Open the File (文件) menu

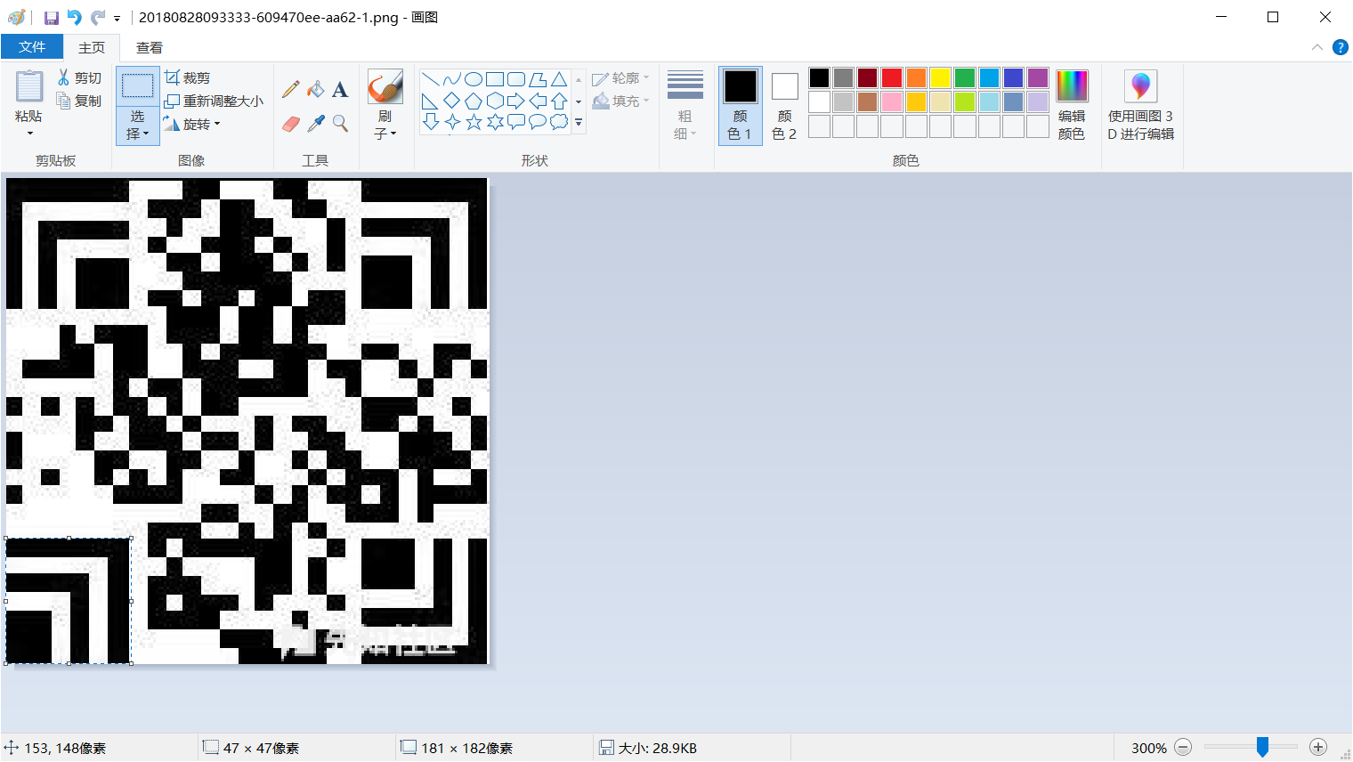coord(32,47)
